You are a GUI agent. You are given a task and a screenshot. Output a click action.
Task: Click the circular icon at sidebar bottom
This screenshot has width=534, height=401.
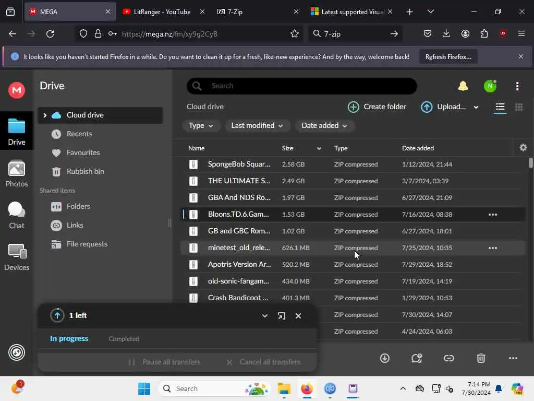16,352
